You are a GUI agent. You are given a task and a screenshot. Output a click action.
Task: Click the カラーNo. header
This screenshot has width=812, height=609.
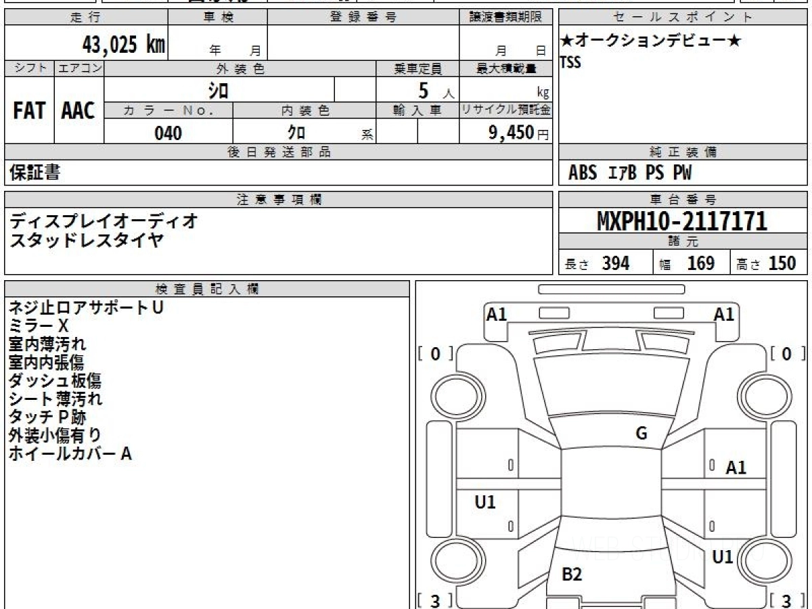168,111
